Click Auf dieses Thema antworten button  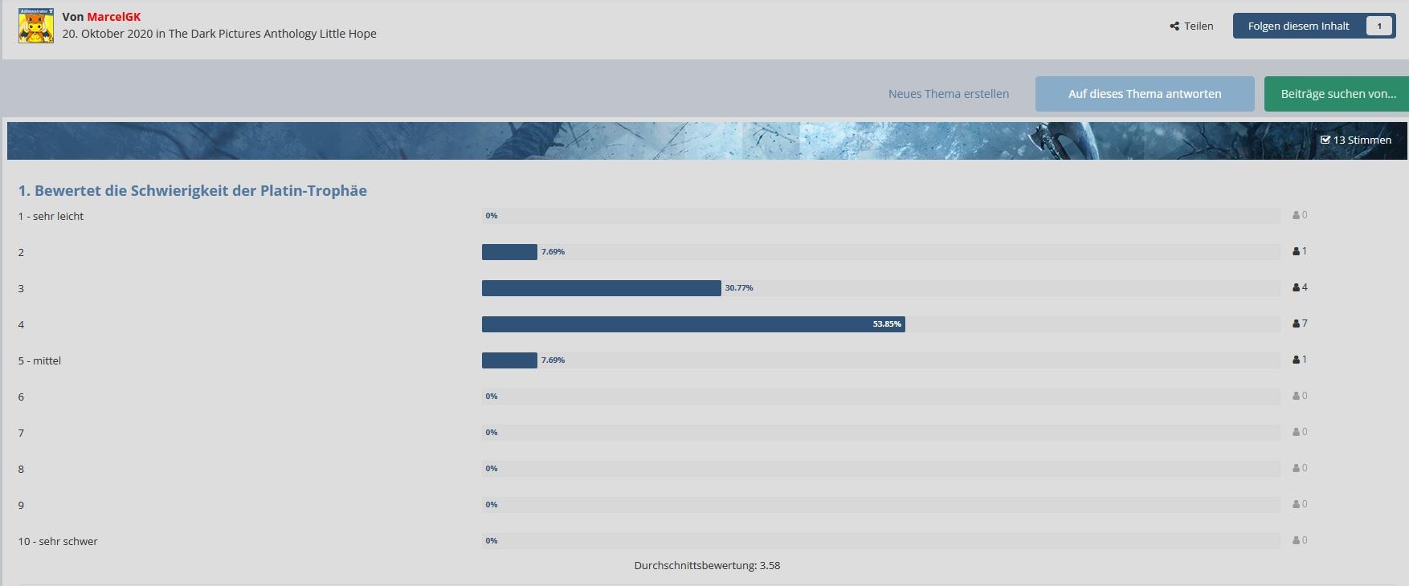(1144, 94)
